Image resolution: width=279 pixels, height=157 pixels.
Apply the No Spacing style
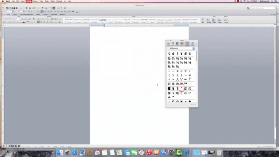(77, 21)
